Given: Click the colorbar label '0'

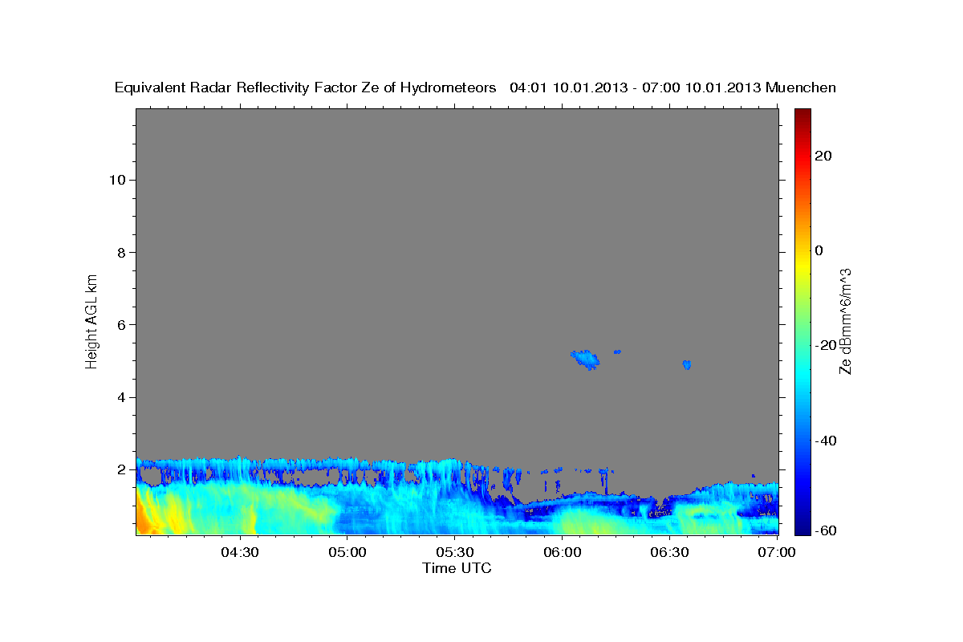Looking at the screenshot, I should (819, 250).
